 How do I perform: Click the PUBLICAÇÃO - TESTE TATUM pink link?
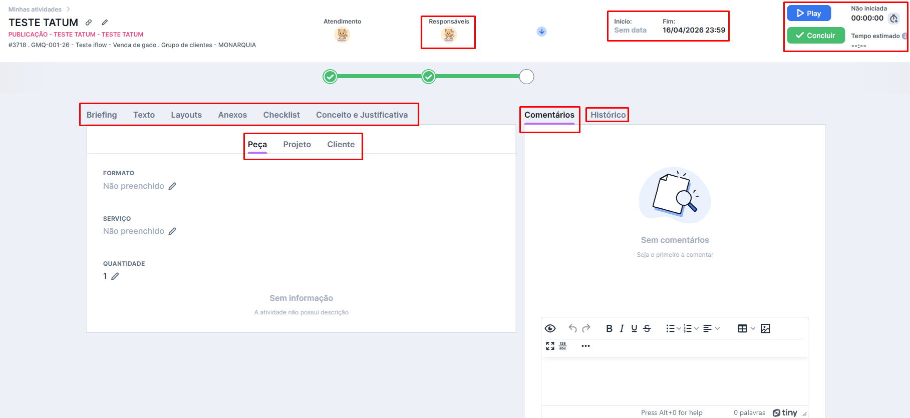76,35
